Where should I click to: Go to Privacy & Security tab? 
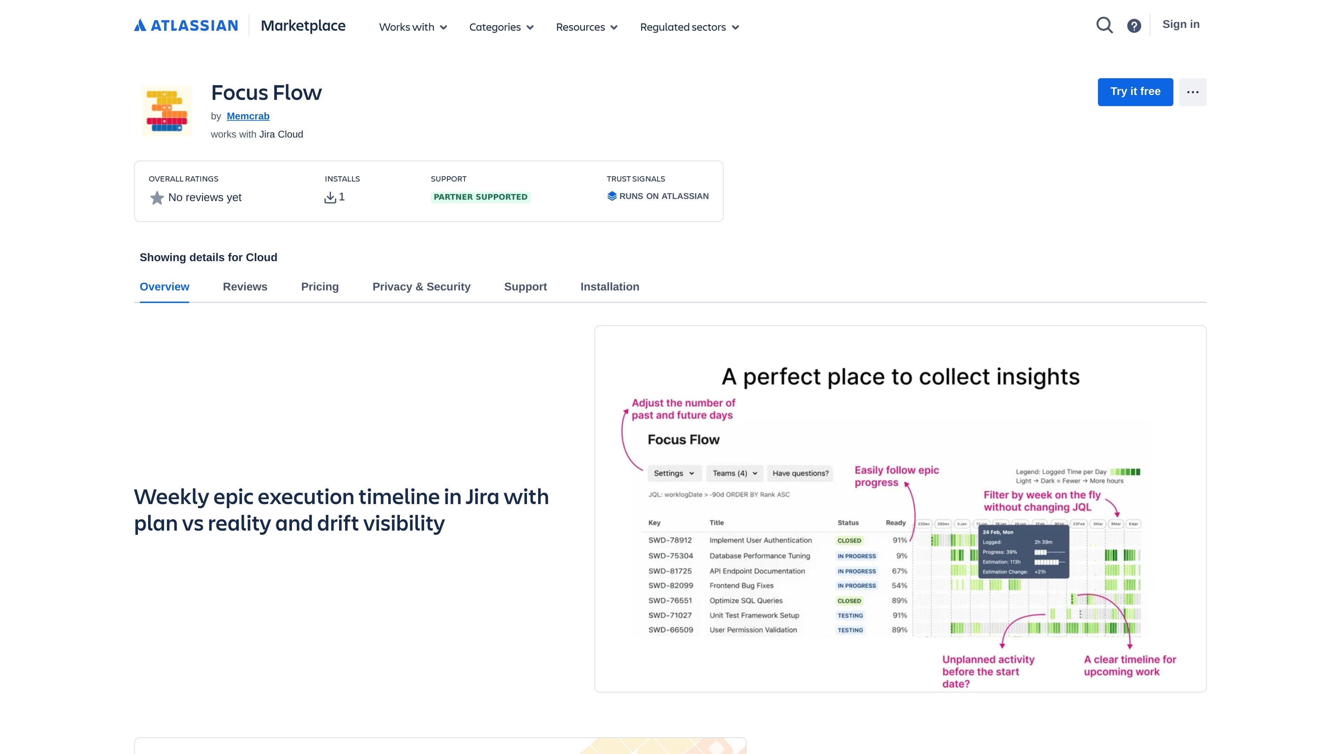point(421,287)
